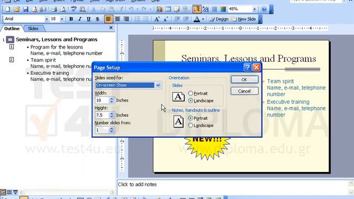Screen dimensions: 354x199
Task: Click the Bullets list icon
Action: click(x=146, y=19)
